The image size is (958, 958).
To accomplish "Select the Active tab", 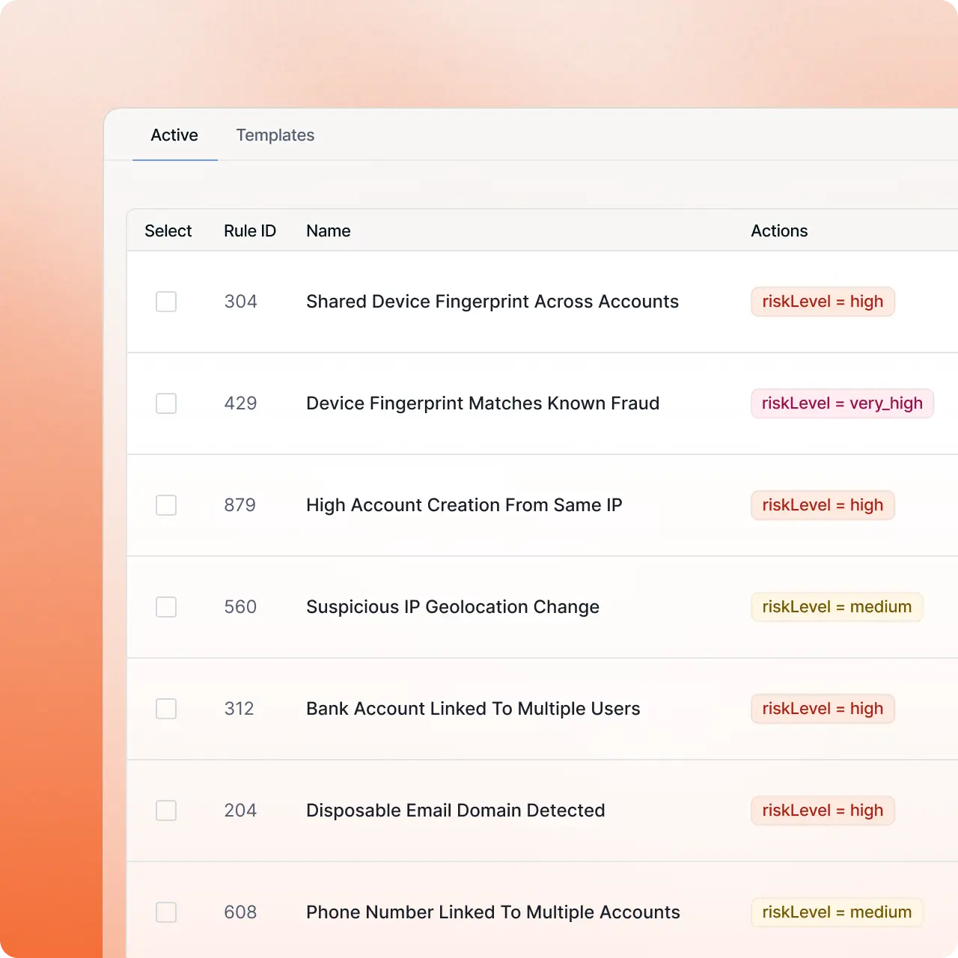I will 174,135.
